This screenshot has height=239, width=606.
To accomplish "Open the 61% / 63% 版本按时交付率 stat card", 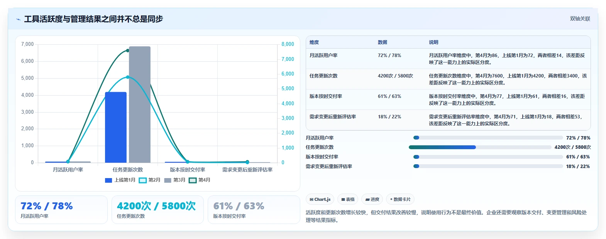I will pos(254,210).
